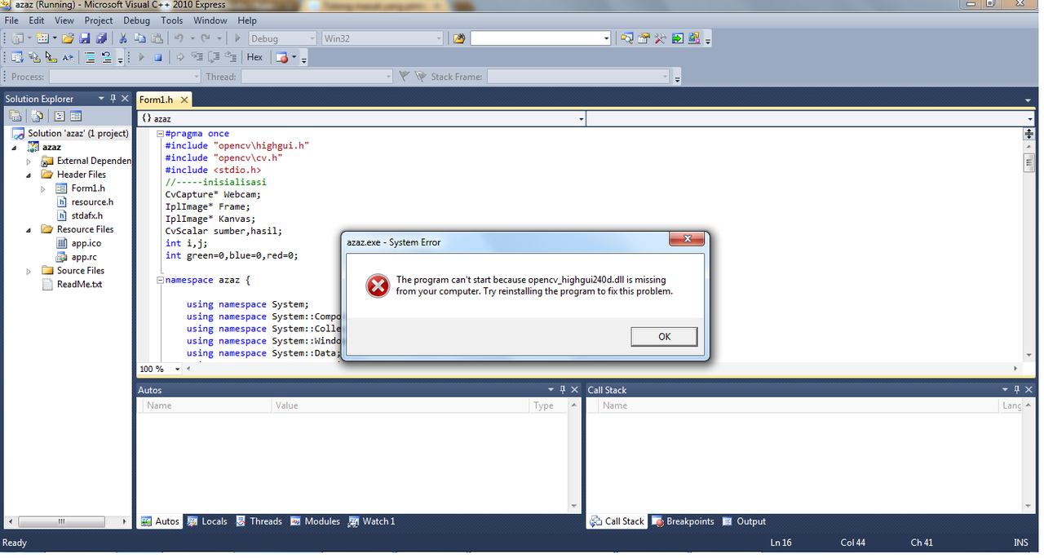Open Solution Configurations Debug dropdown
The width and height of the screenshot is (1044, 558).
pos(311,38)
